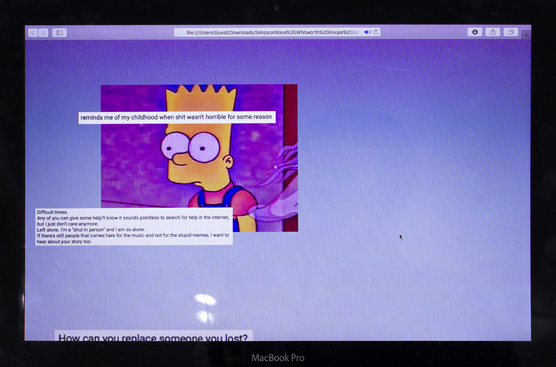Open the Share button in the toolbar
Viewport: 556px width, 367px height.
(x=493, y=32)
